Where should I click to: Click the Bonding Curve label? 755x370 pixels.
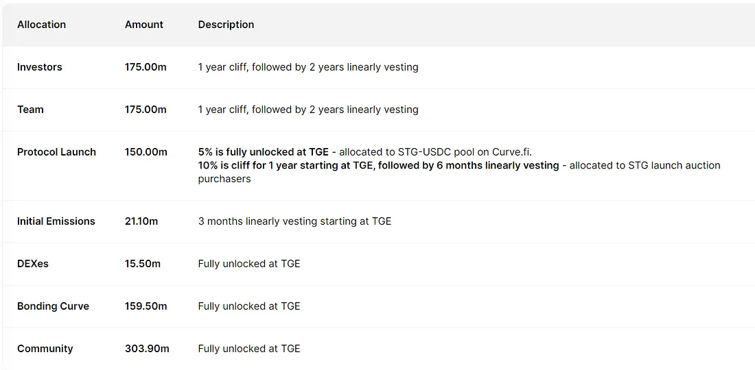pyautogui.click(x=53, y=306)
